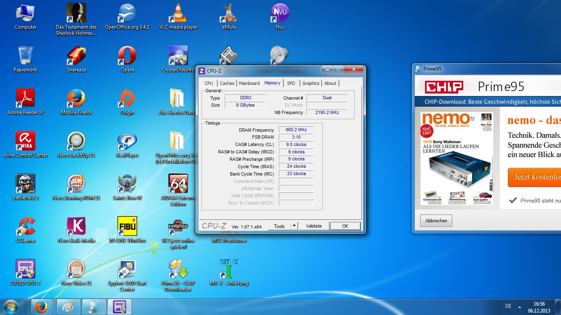
Task: Click the memory Size value 8 GBytes
Action: [x=245, y=105]
